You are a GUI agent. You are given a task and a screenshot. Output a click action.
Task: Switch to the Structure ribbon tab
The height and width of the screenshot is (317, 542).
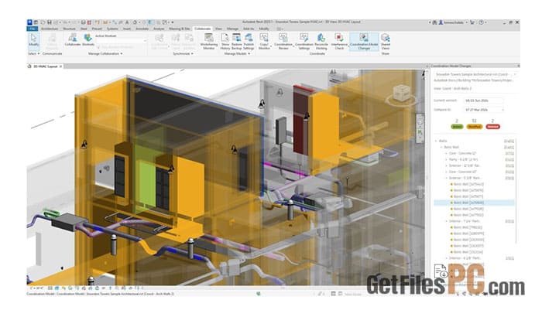click(x=69, y=29)
